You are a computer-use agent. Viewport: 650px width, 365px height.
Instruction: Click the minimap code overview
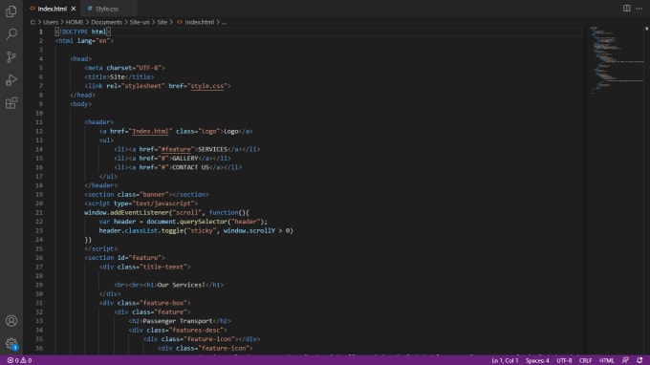click(617, 60)
